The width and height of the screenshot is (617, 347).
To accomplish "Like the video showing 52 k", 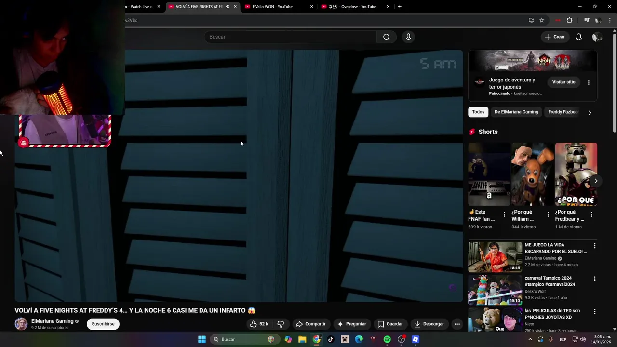I will [259, 324].
